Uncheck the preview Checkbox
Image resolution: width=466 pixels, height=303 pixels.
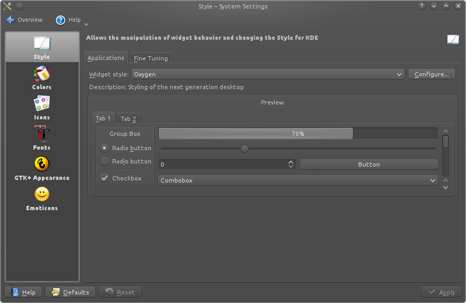[105, 178]
